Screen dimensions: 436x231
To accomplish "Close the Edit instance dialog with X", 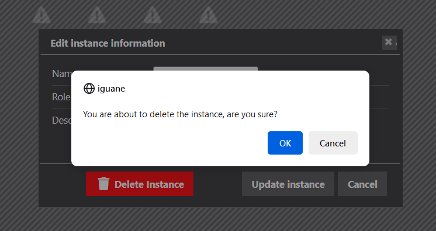I will (389, 43).
